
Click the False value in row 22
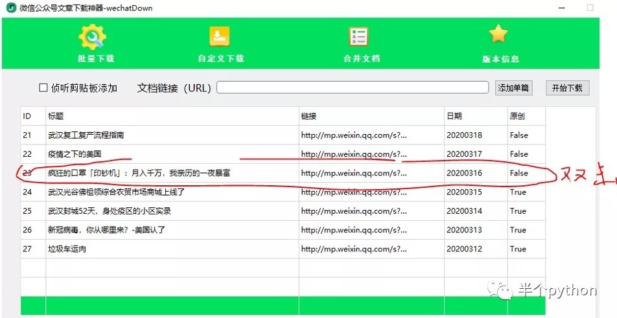point(518,154)
